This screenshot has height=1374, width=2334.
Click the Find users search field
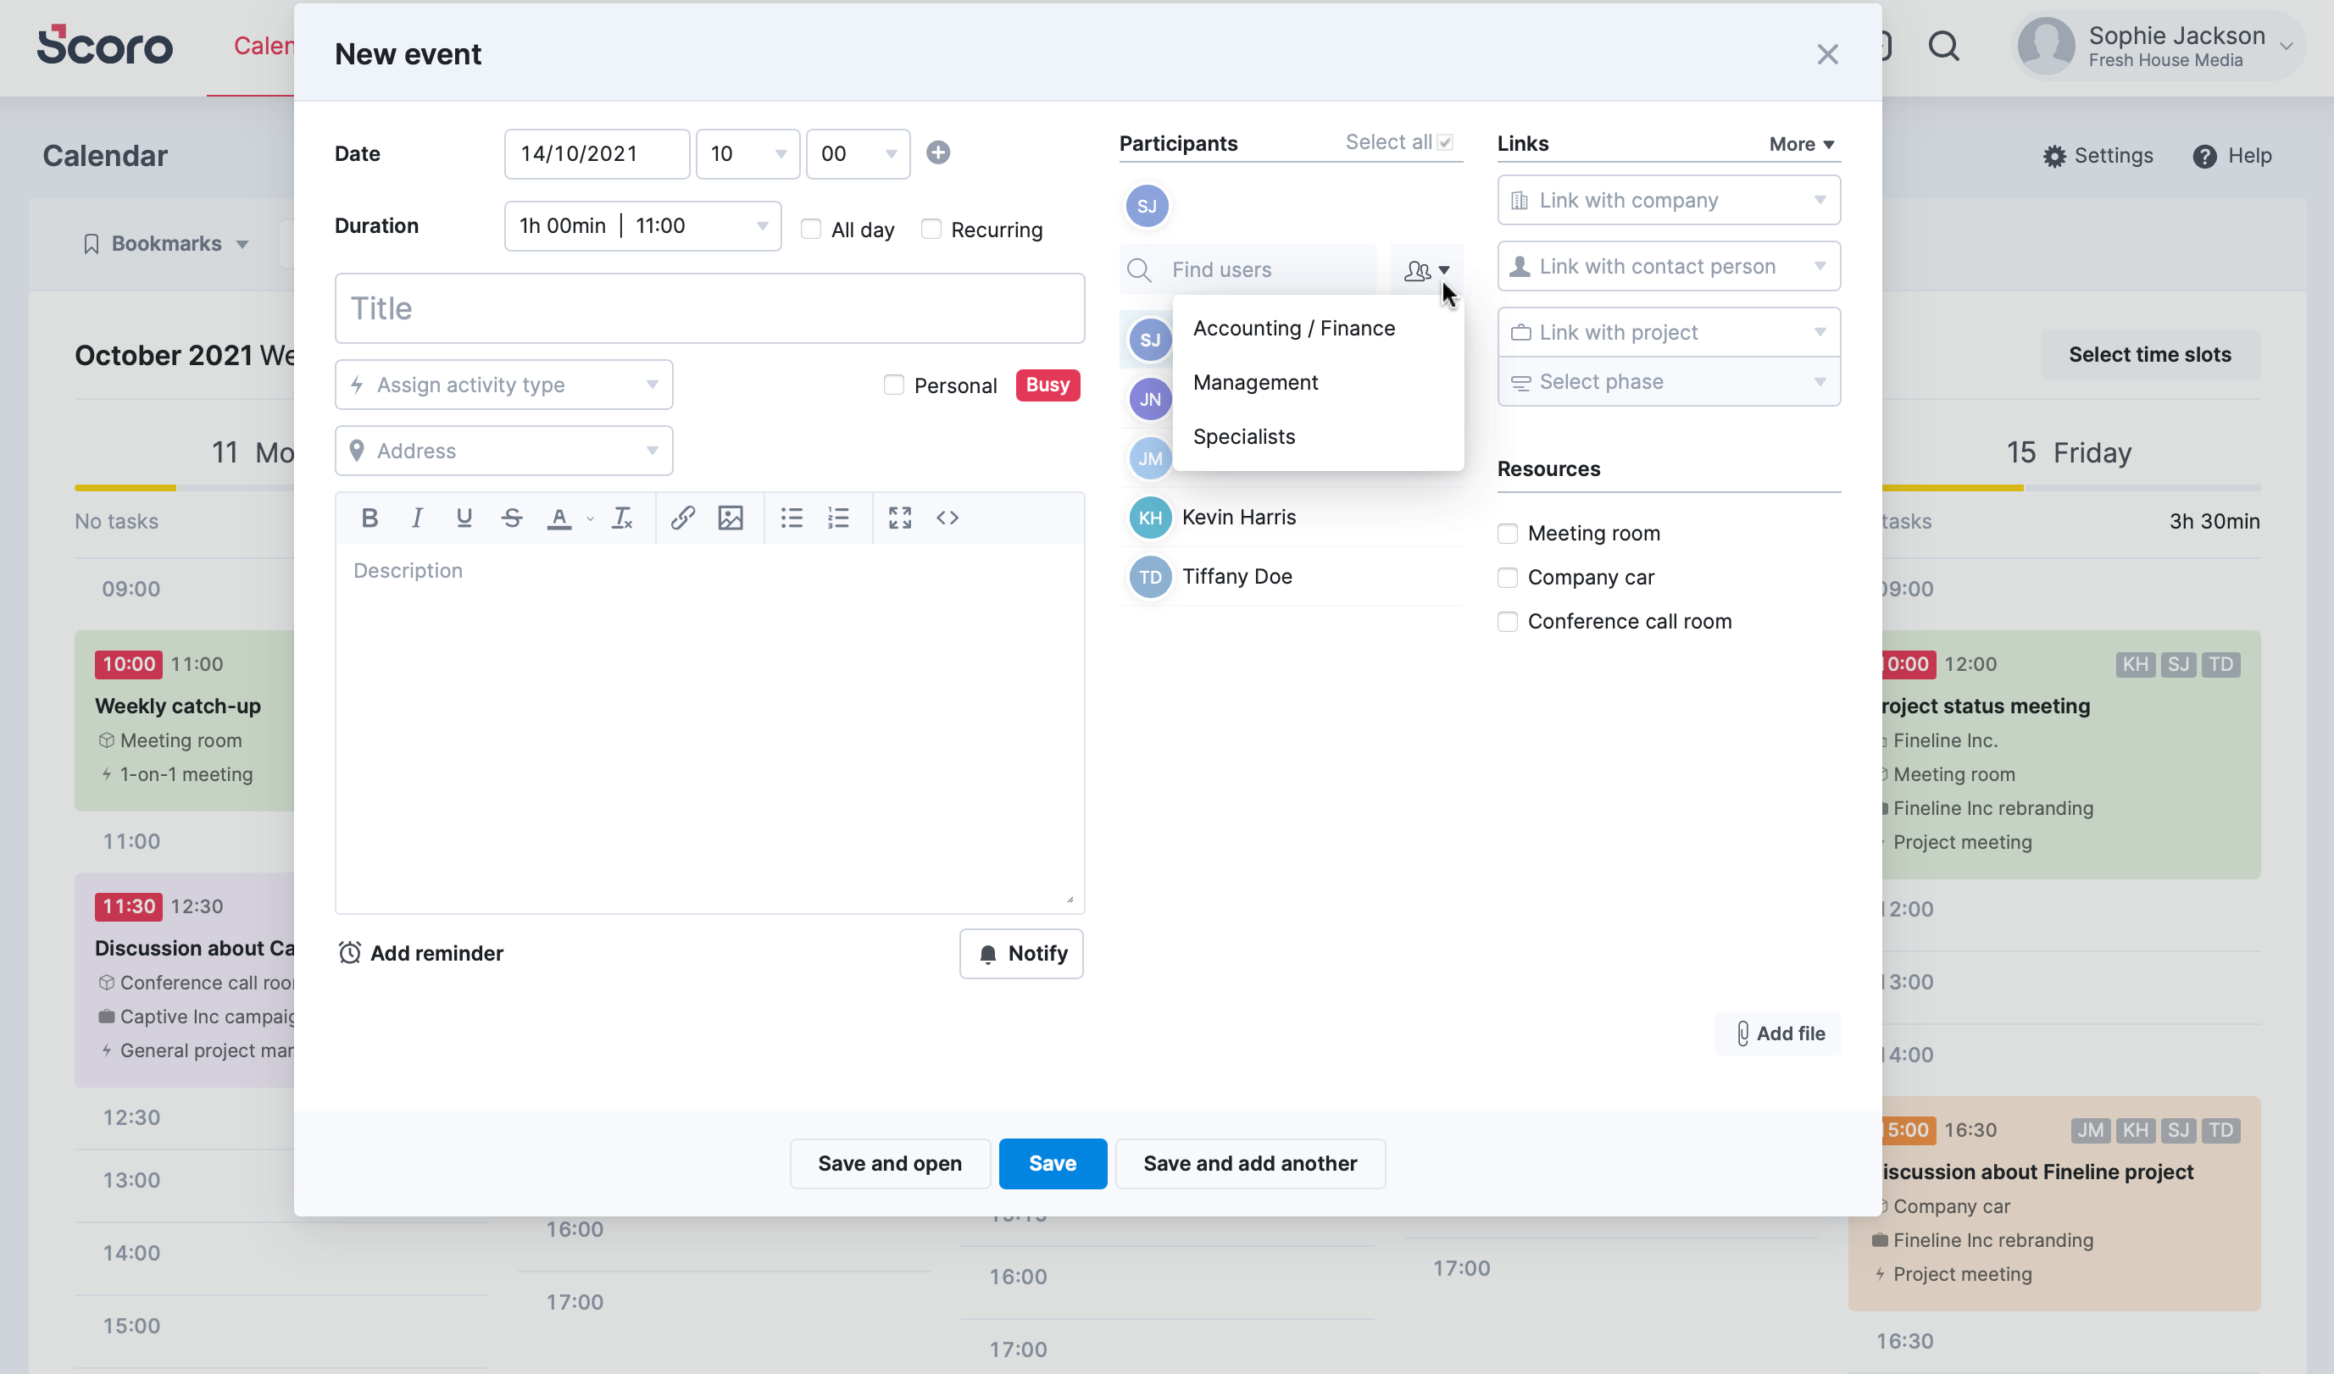pos(1248,270)
